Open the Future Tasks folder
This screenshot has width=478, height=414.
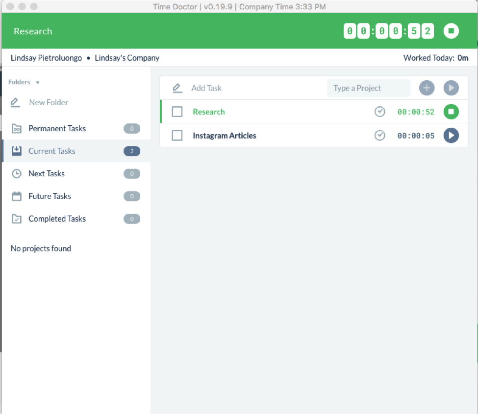pyautogui.click(x=76, y=196)
